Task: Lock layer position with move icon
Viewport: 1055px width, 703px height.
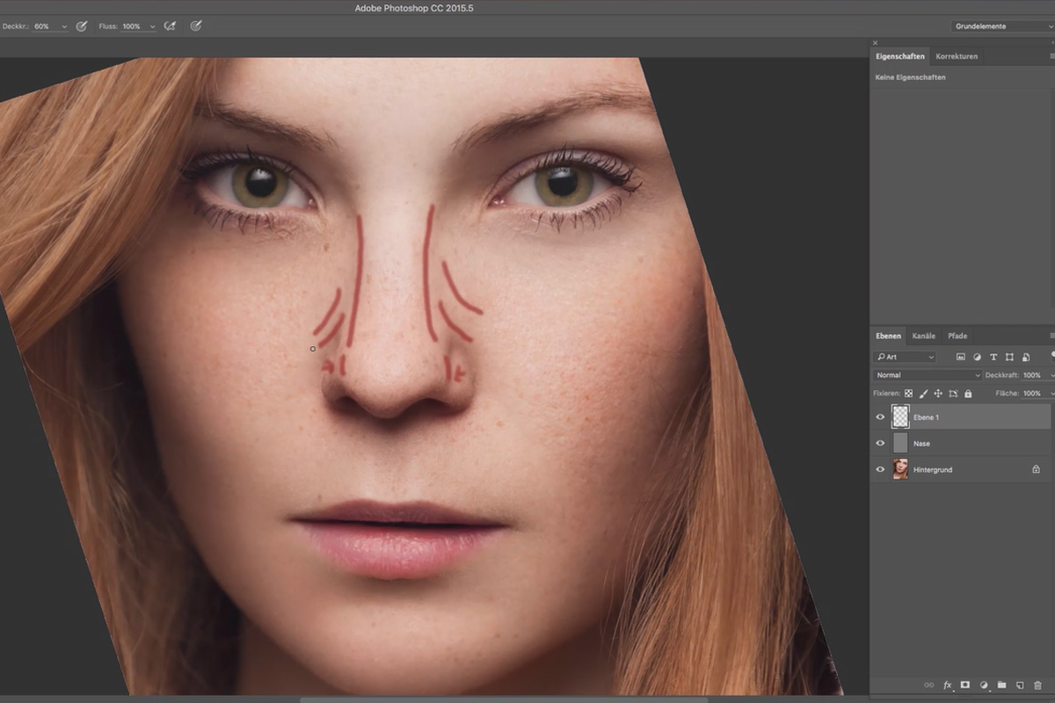Action: 938,394
